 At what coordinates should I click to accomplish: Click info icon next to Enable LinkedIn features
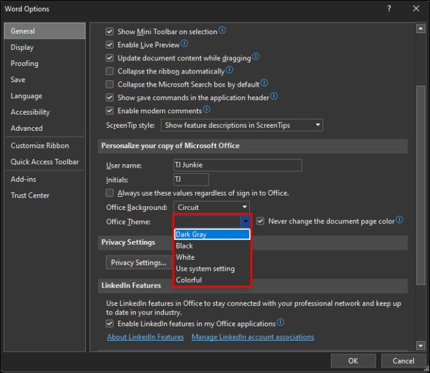tap(280, 322)
